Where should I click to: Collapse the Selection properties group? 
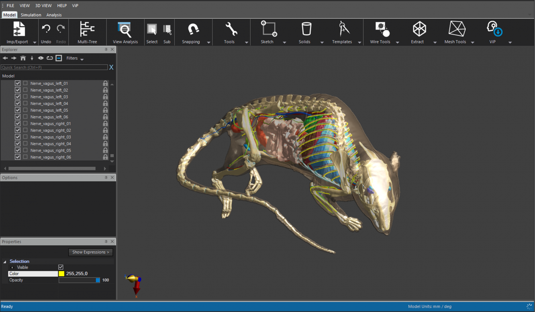pos(5,261)
